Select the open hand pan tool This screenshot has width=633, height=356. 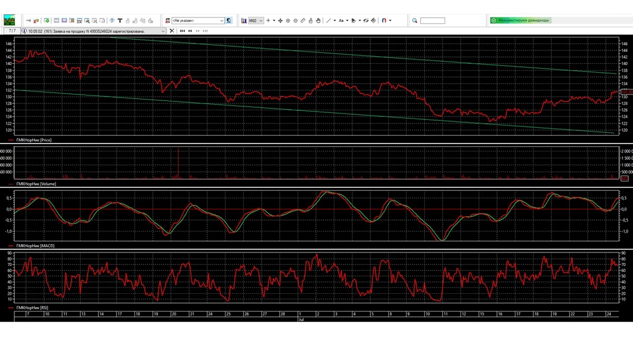pyautogui.click(x=318, y=21)
